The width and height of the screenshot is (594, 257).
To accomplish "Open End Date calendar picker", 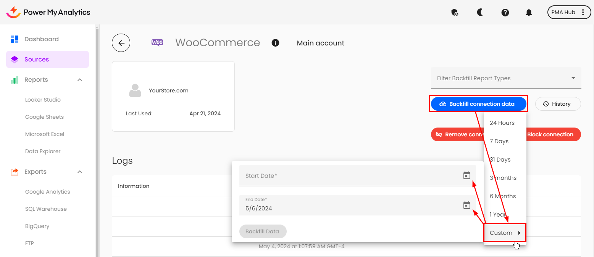I will click(466, 205).
